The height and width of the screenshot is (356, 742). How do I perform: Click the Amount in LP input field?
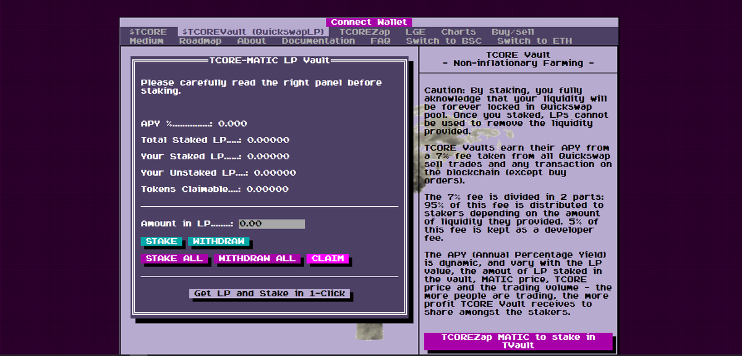click(271, 224)
